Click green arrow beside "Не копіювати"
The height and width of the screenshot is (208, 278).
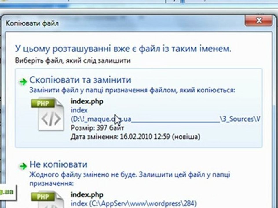click(23, 166)
